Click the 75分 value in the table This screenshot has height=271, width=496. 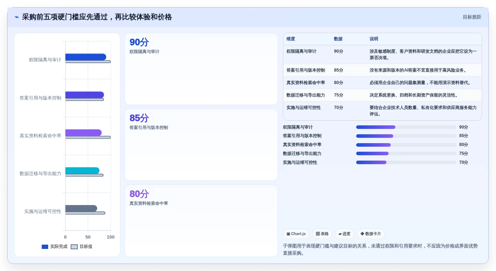339,95
